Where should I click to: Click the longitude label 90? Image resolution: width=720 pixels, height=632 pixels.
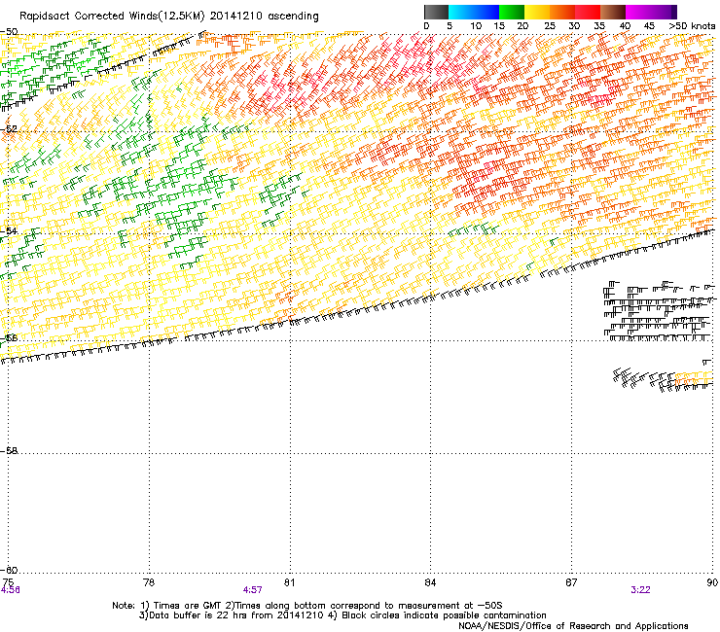click(712, 582)
